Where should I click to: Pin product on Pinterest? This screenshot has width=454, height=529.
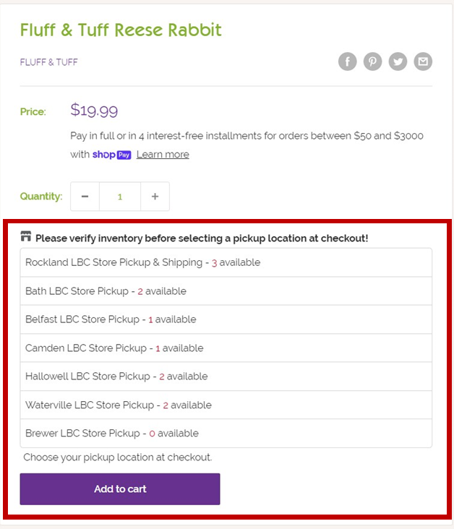(x=372, y=61)
